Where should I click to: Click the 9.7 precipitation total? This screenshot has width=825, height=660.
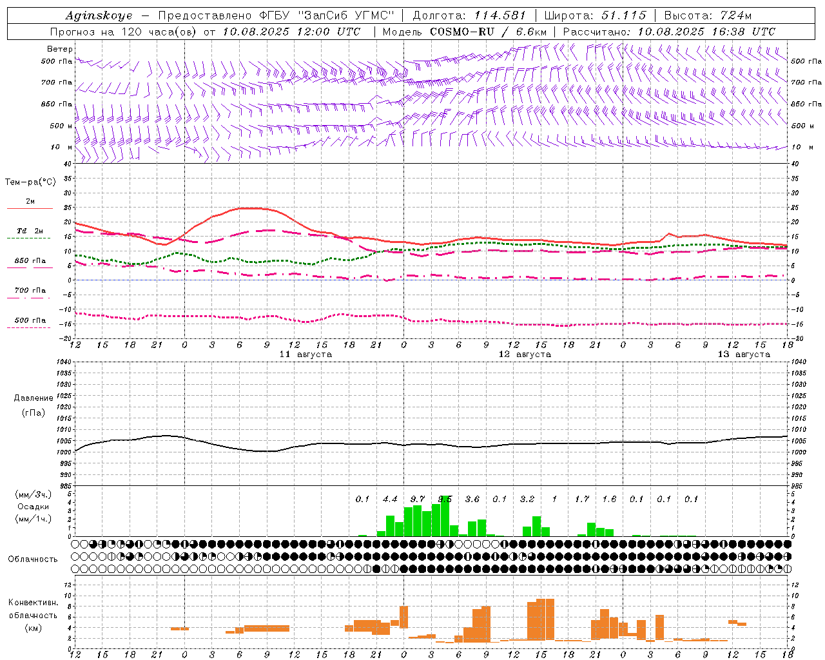point(418,500)
